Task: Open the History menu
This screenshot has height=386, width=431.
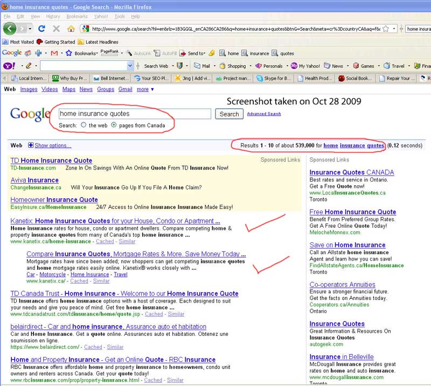Action: [53, 17]
